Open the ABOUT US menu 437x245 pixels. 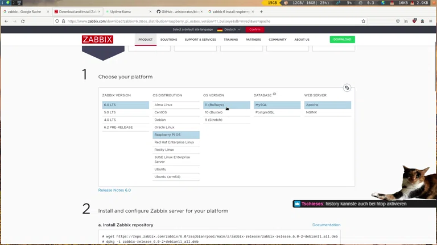point(302,40)
